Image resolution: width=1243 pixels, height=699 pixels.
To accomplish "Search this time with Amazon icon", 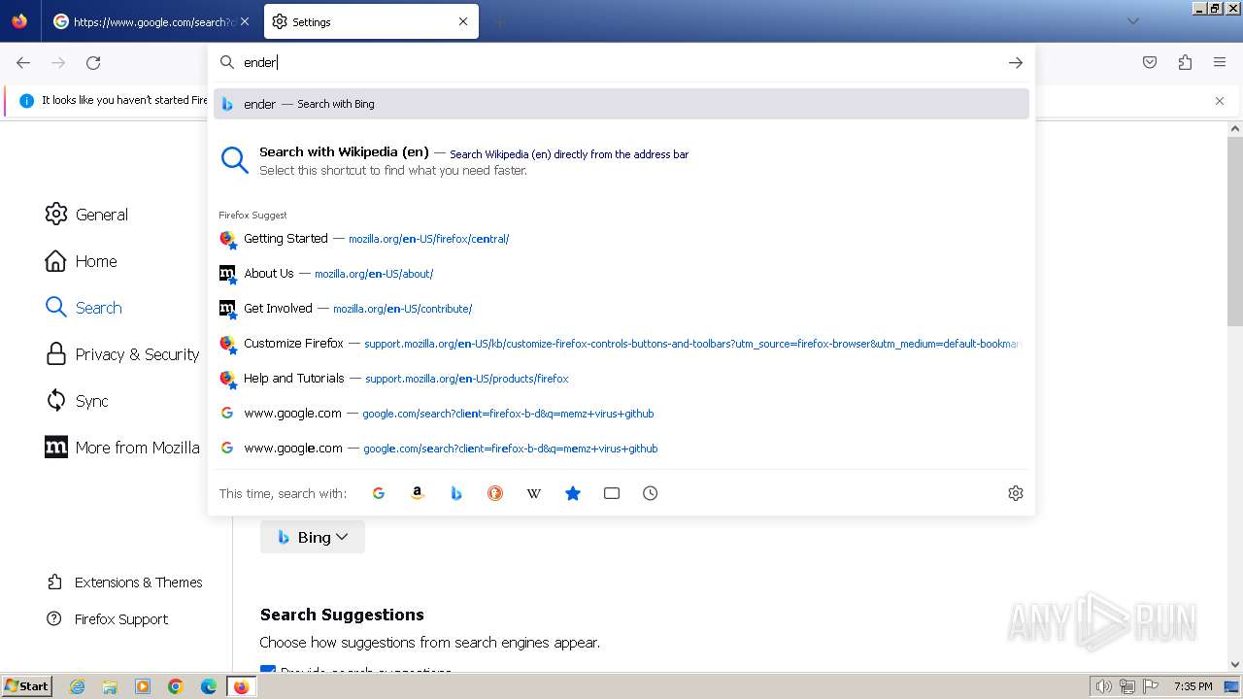I will (418, 493).
